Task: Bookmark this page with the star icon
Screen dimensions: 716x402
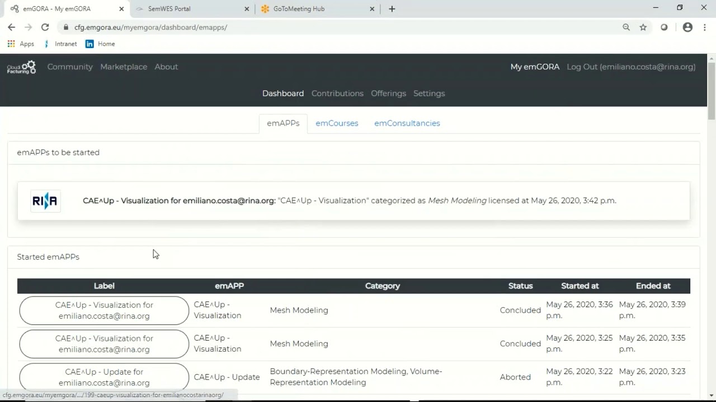Action: click(643, 27)
